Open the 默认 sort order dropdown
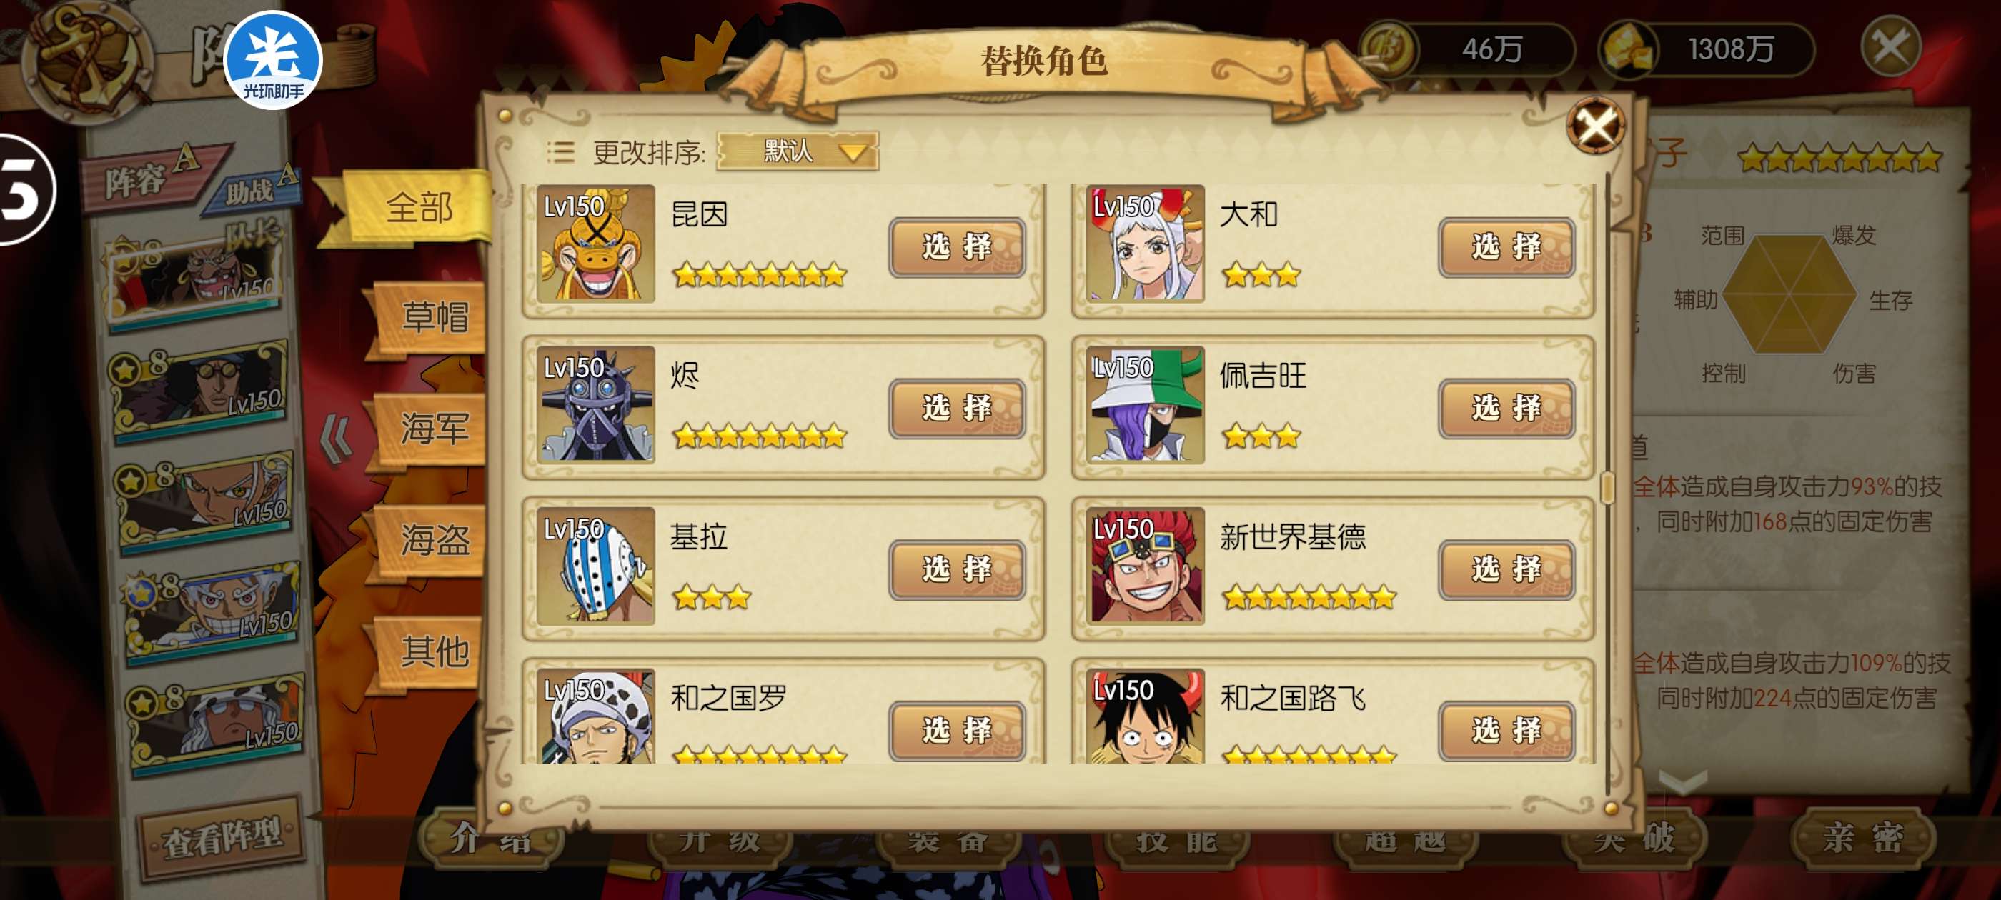2001x900 pixels. (798, 151)
